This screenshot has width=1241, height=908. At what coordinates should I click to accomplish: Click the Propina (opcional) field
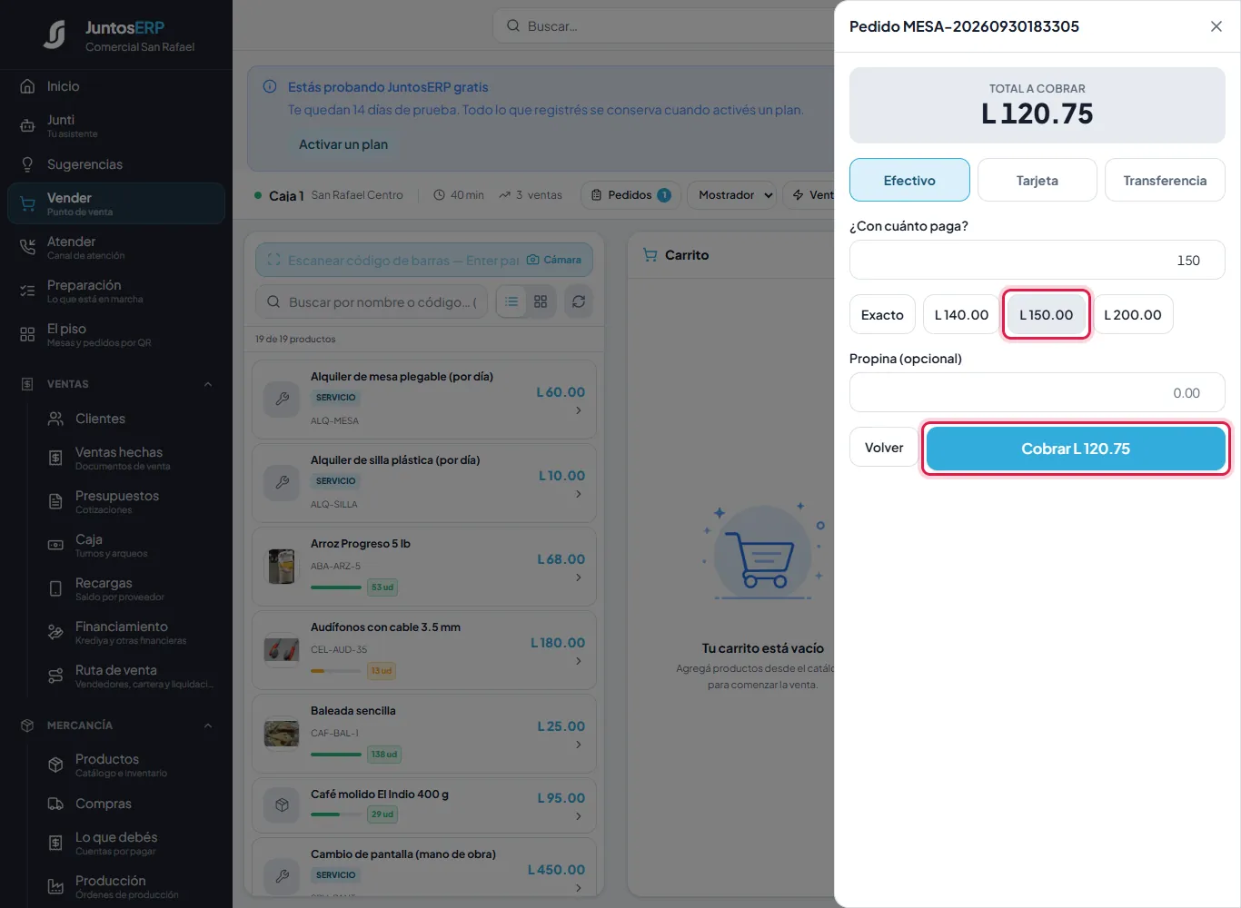[x=1037, y=392]
